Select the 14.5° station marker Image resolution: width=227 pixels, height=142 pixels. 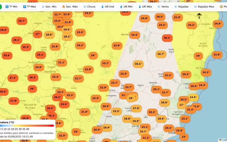[x=193, y=97]
